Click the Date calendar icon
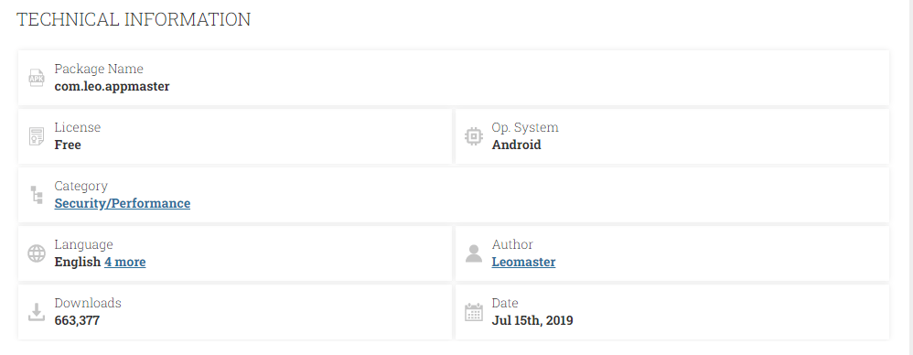 473,312
